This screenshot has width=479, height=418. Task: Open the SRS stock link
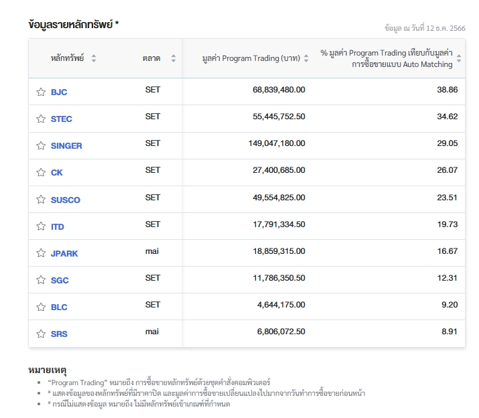(x=59, y=334)
